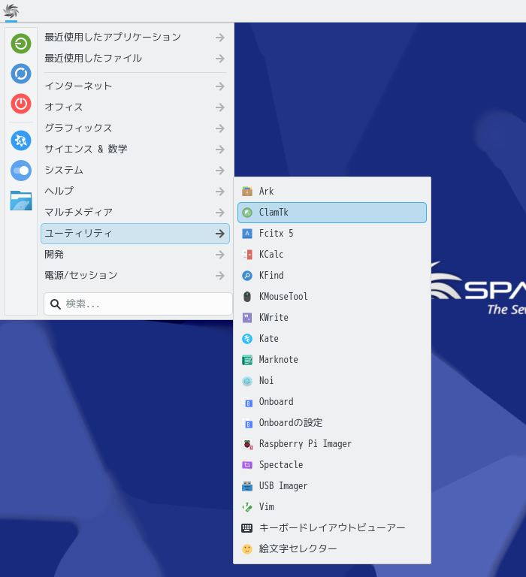Click the green logout icon in sidebar

tap(21, 44)
